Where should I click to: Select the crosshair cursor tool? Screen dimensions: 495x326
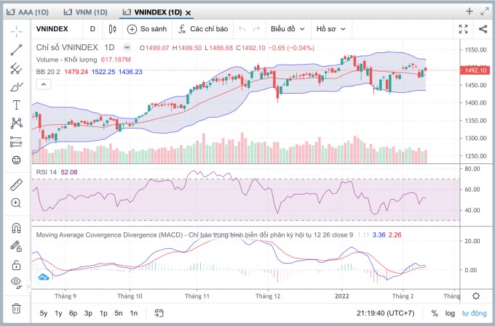point(17,31)
